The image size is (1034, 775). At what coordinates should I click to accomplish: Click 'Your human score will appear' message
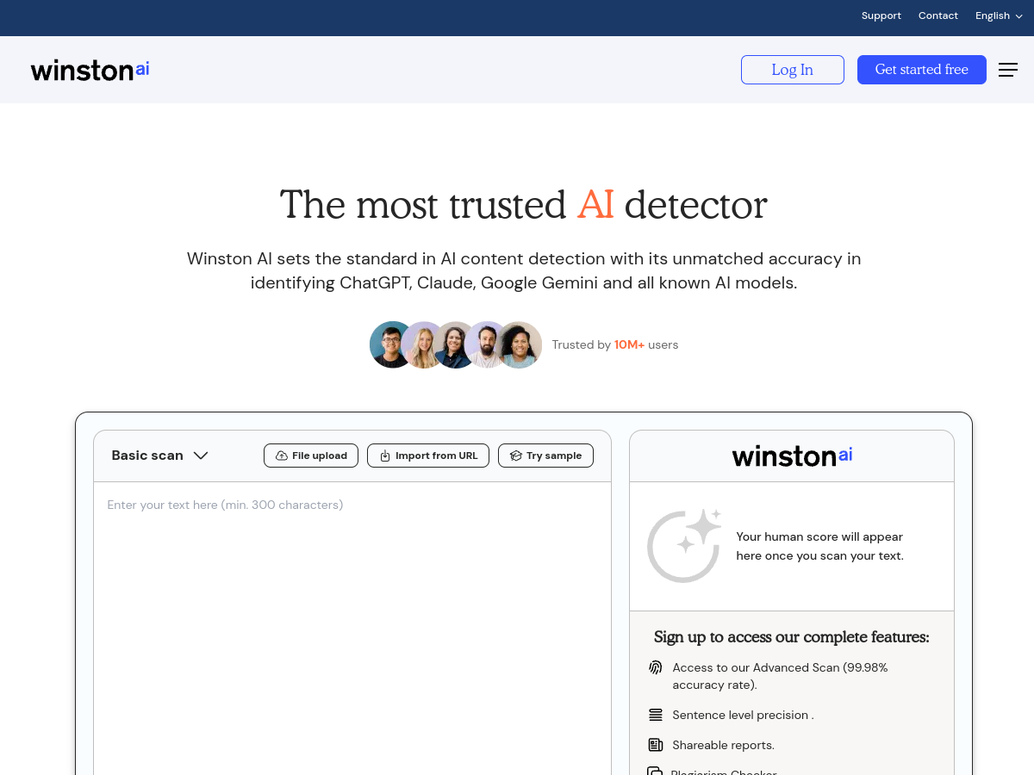819,546
